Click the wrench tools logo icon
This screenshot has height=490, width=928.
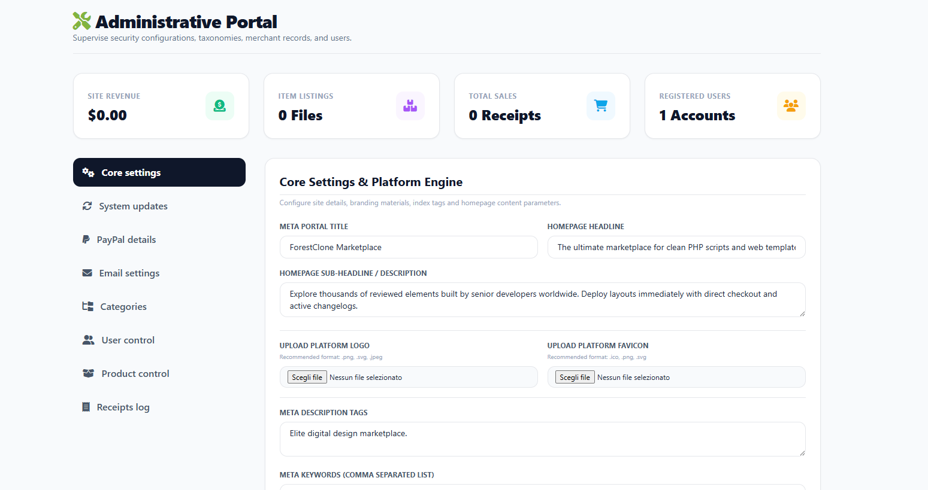[x=81, y=21]
